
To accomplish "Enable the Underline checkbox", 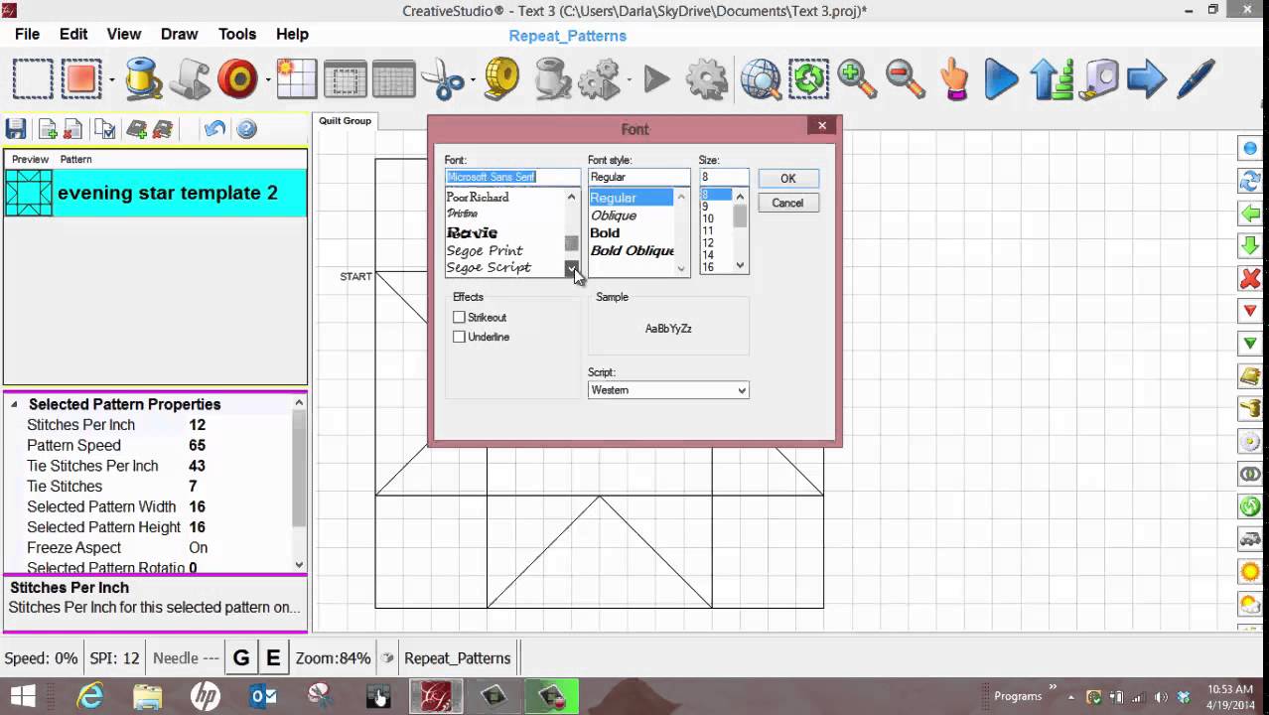I will click(x=459, y=338).
